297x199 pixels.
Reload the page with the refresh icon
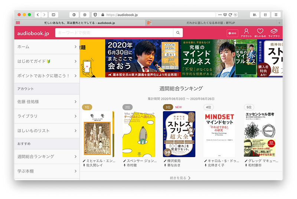coord(230,15)
